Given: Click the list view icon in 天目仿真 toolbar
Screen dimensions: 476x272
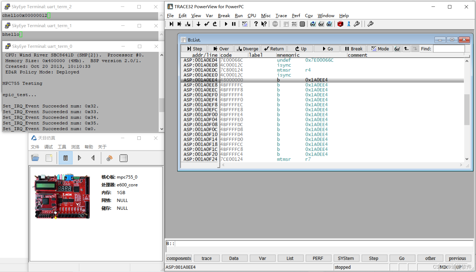Looking at the screenshot, I should 124,158.
